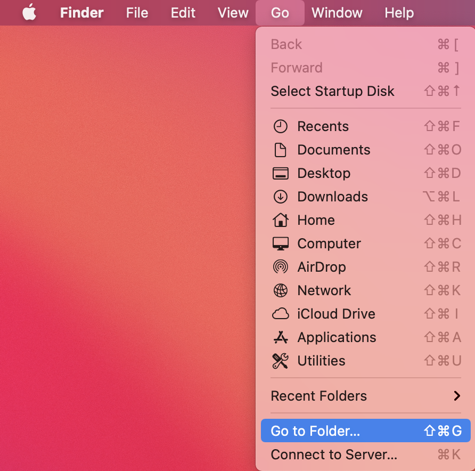
Task: Close the open Go menu
Action: (280, 13)
